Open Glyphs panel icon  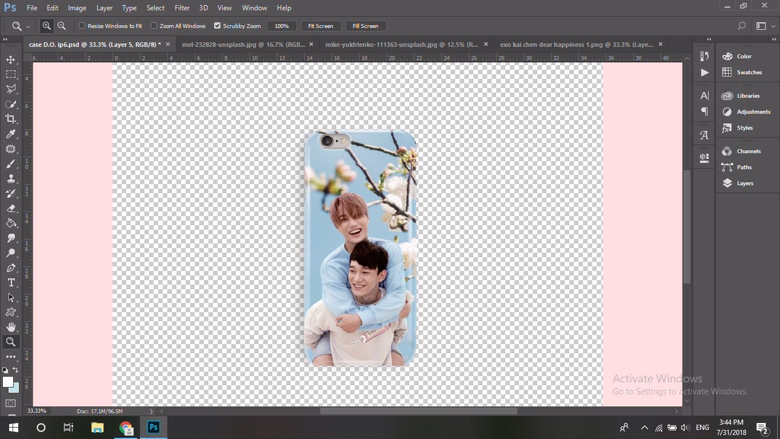tap(704, 135)
